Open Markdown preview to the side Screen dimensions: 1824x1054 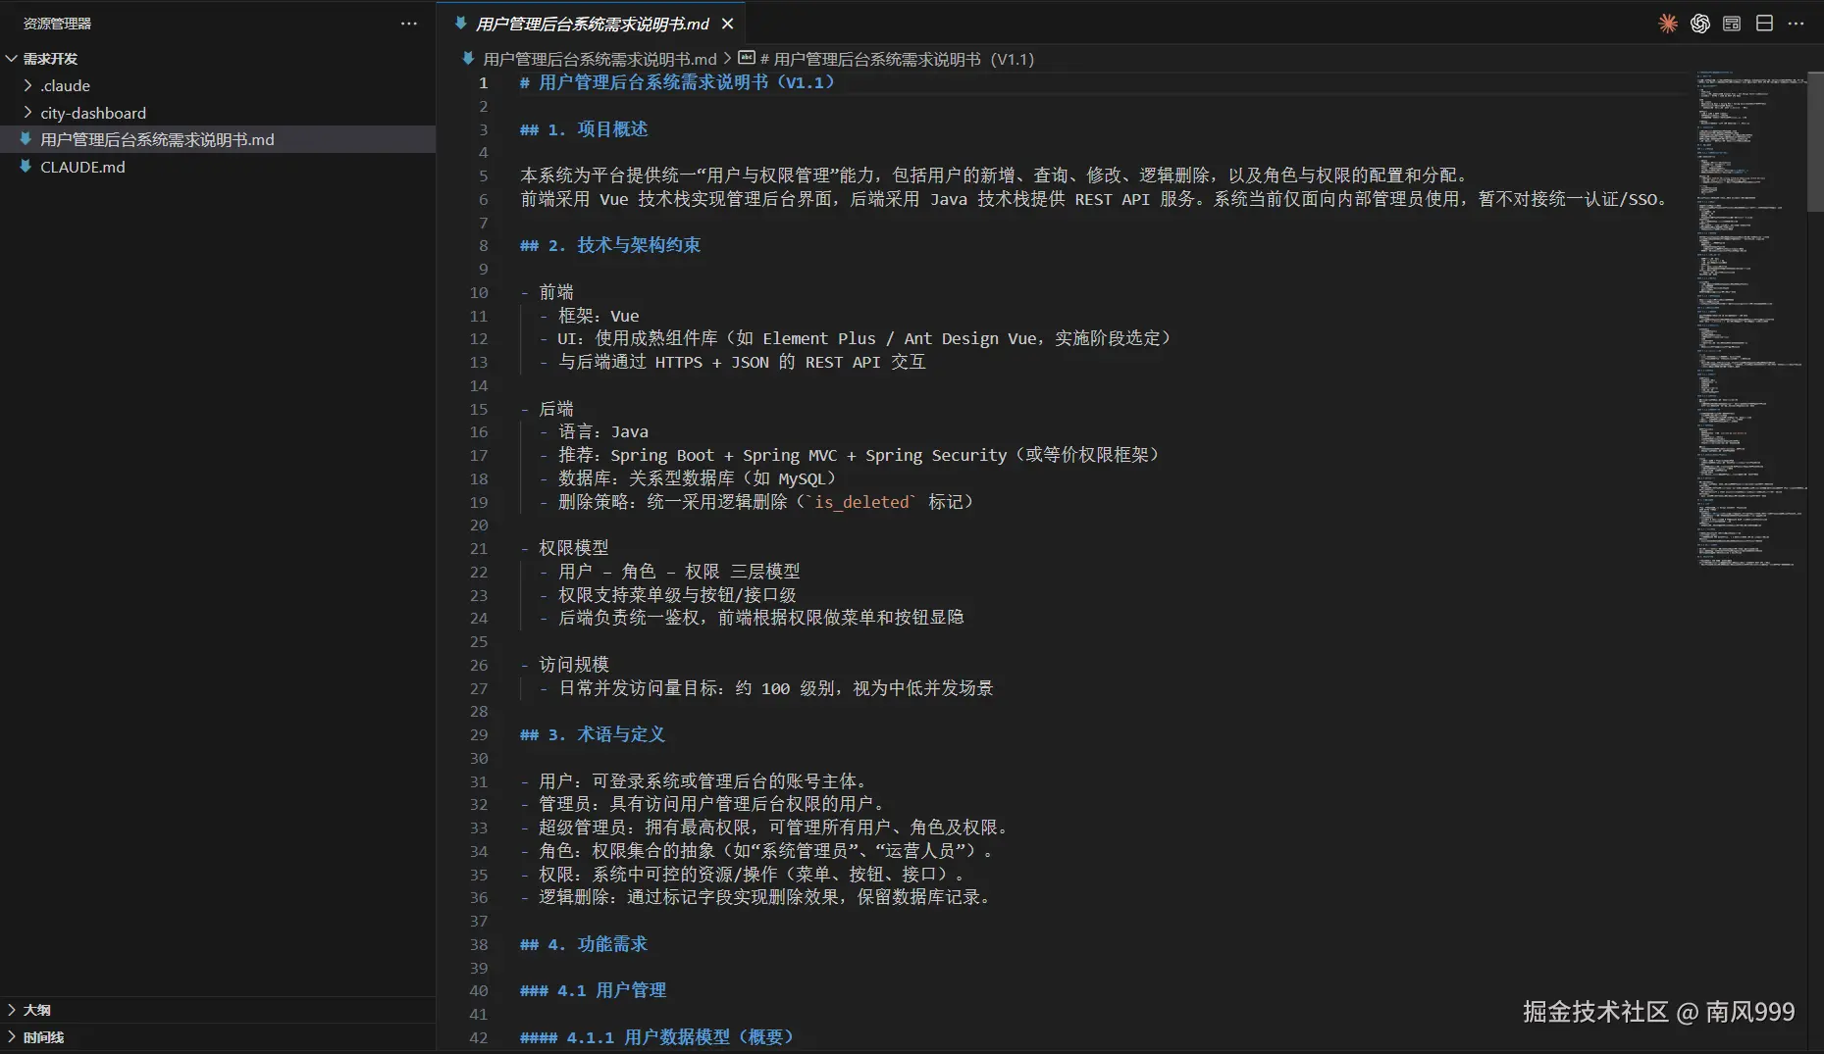(1732, 24)
